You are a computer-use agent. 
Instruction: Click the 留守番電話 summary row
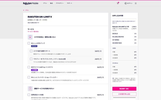(x=124, y=40)
